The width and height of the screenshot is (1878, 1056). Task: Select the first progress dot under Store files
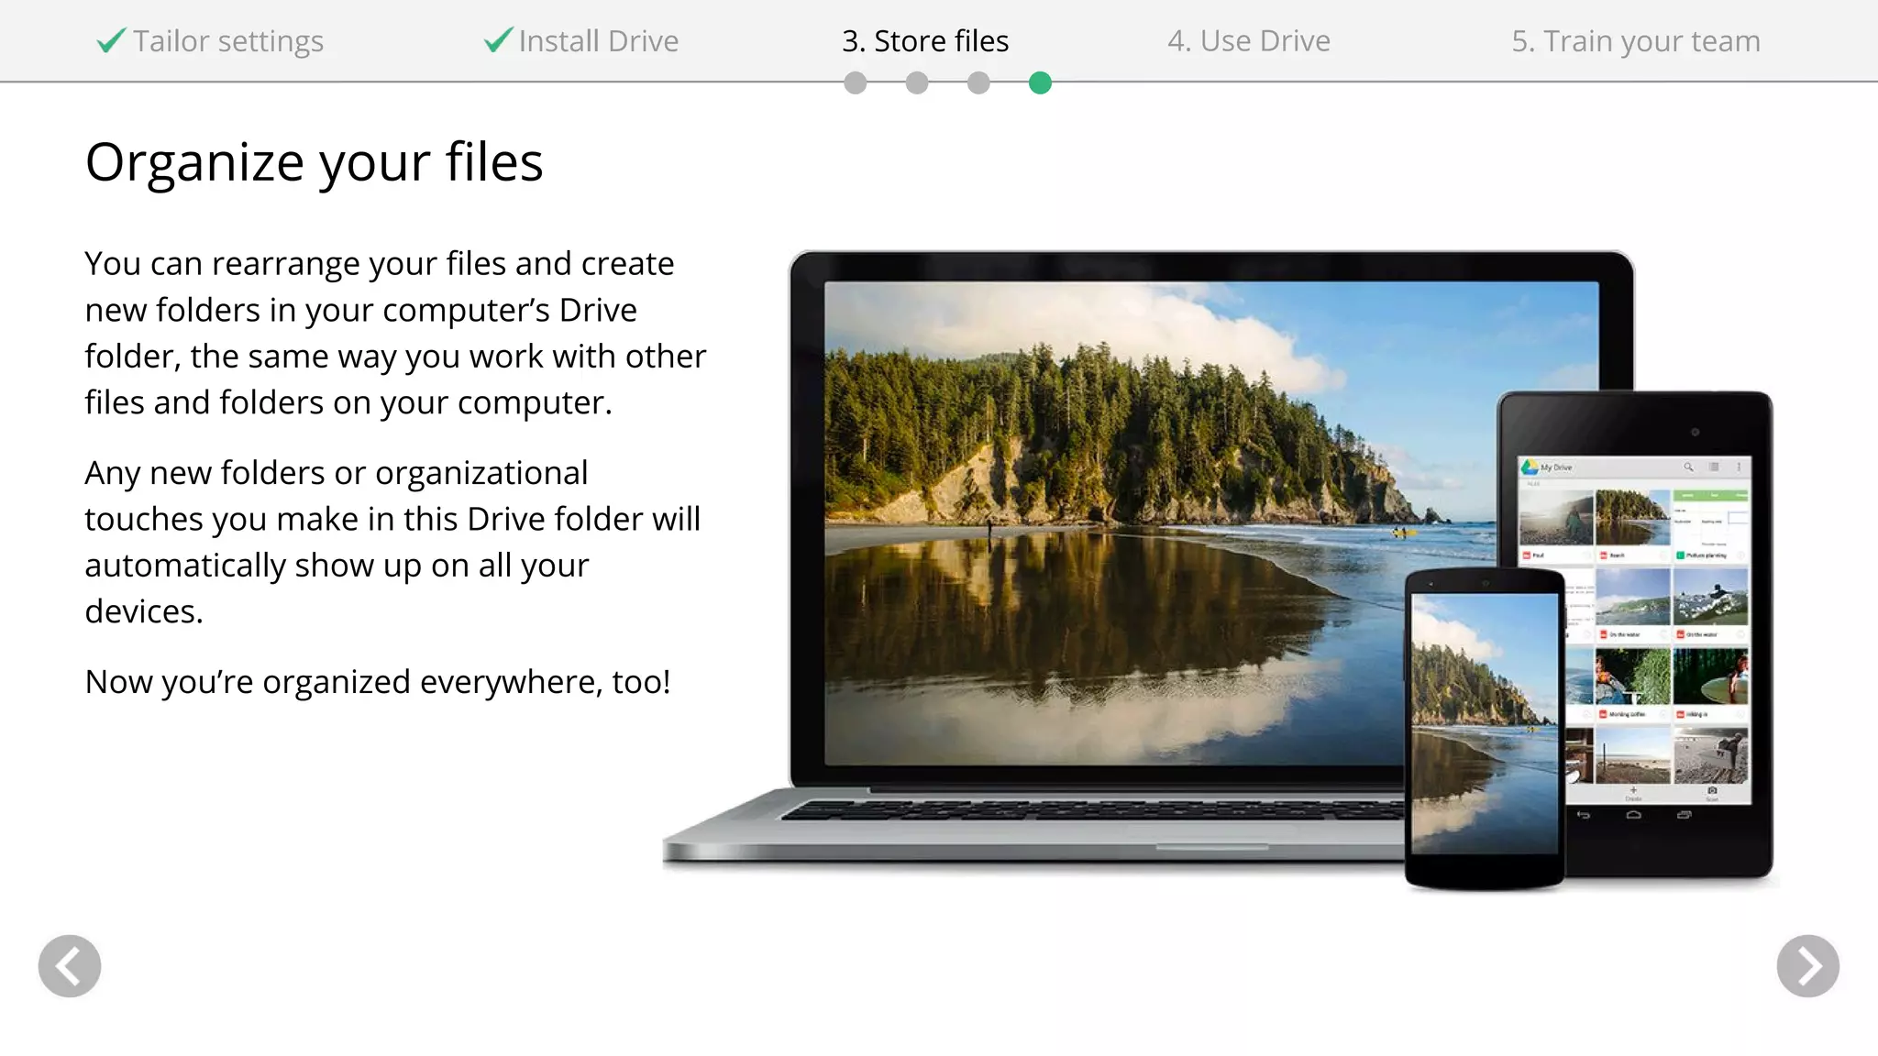pyautogui.click(x=856, y=83)
